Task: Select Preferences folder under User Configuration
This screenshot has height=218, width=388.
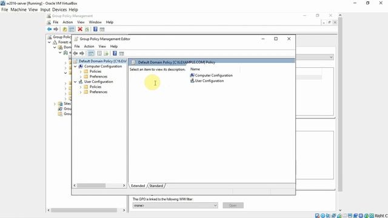Action: click(x=98, y=91)
